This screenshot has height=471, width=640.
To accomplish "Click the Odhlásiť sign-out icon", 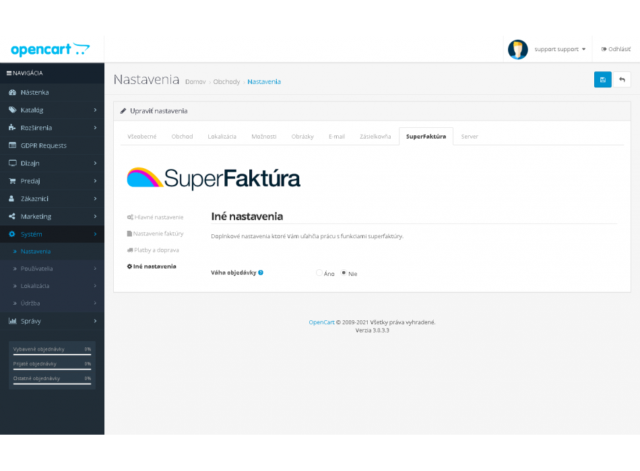I will [x=604, y=49].
